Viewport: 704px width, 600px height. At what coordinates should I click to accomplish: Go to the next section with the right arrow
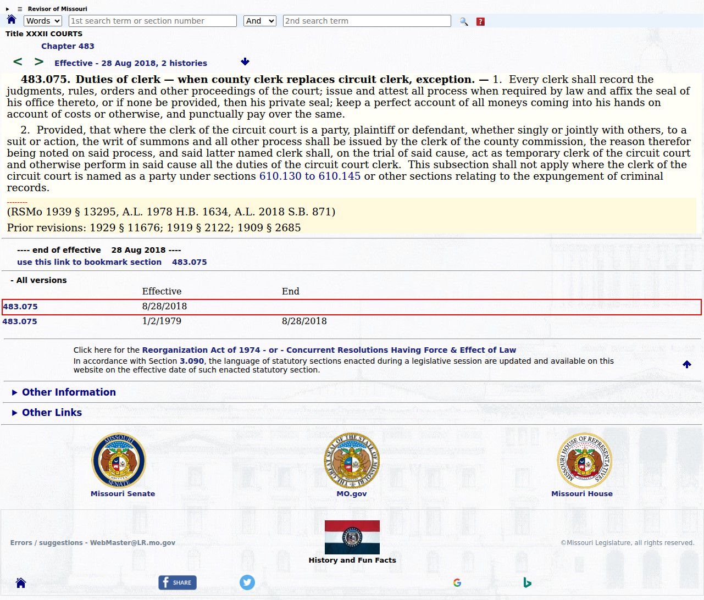39,62
